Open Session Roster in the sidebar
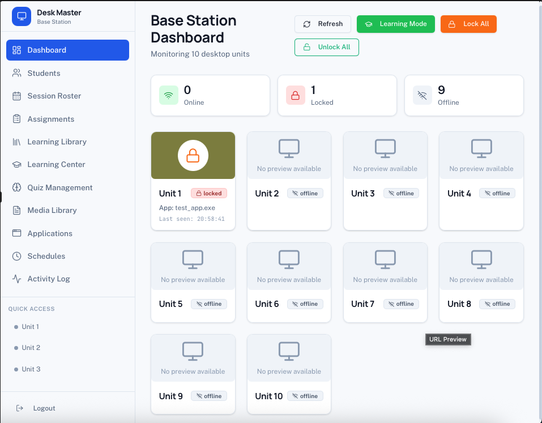This screenshot has width=542, height=423. (68, 96)
